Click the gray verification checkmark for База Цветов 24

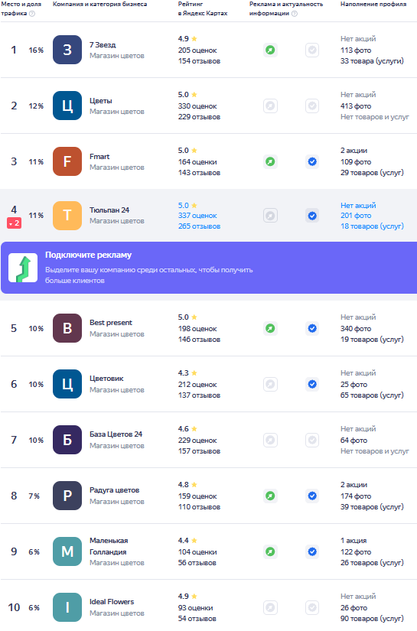tap(312, 440)
